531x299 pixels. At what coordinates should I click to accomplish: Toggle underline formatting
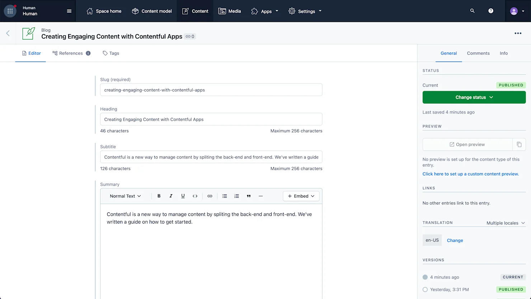click(x=183, y=196)
